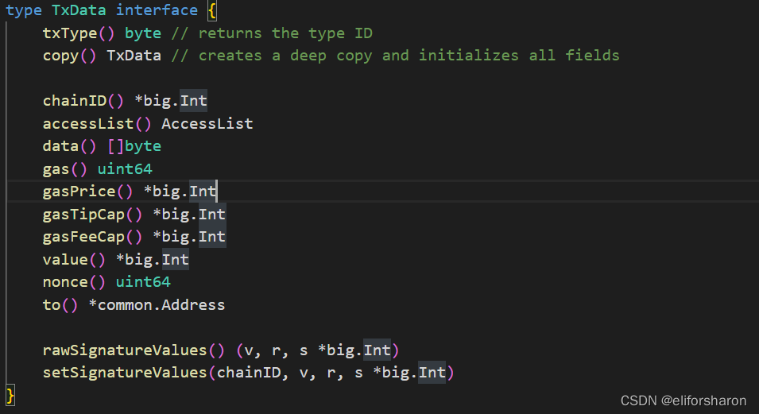
Task: Click the gasTipCap method name
Action: 83,214
